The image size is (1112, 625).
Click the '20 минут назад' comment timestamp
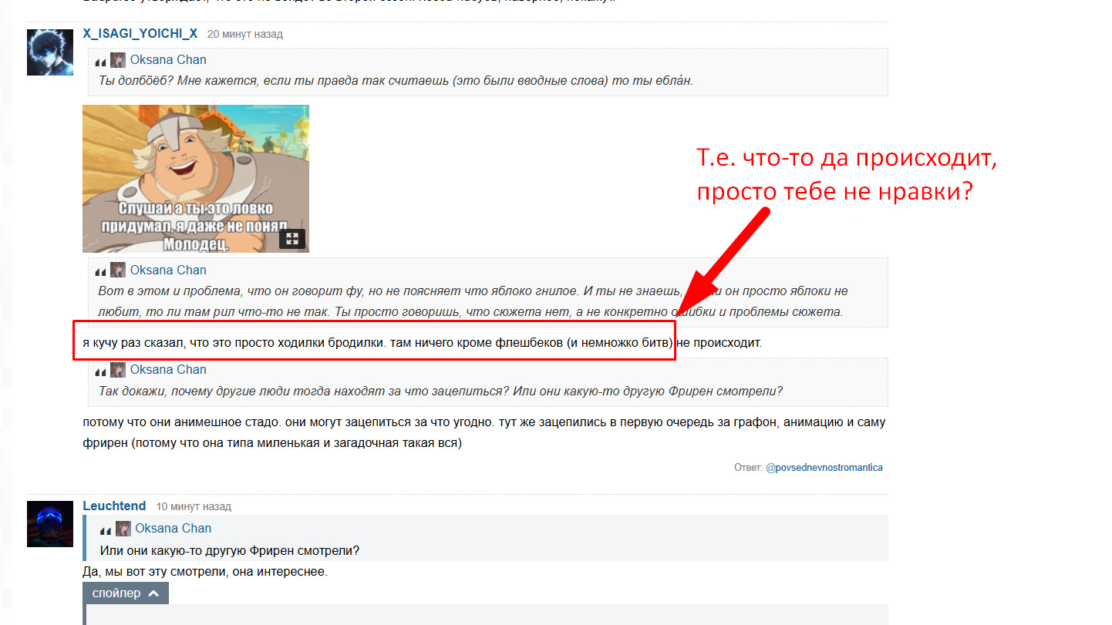tap(245, 35)
